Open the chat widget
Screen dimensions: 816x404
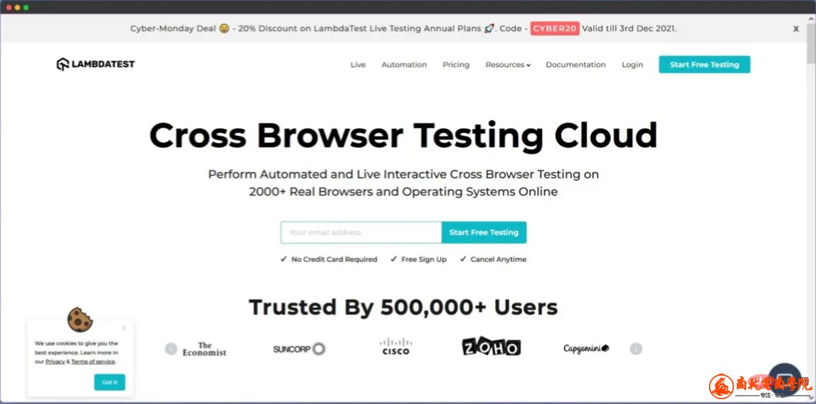(x=785, y=379)
